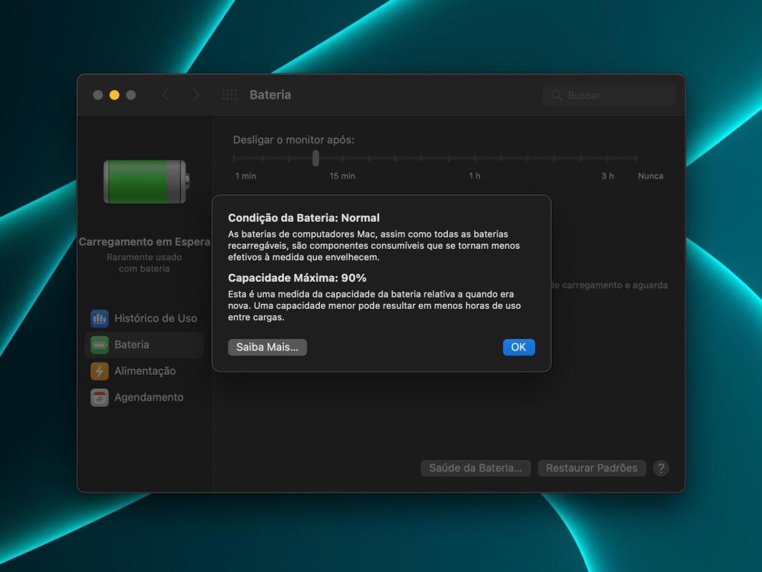Viewport: 762px width, 572px height.
Task: Open the Saúde da Bateria dialog
Action: pos(475,468)
